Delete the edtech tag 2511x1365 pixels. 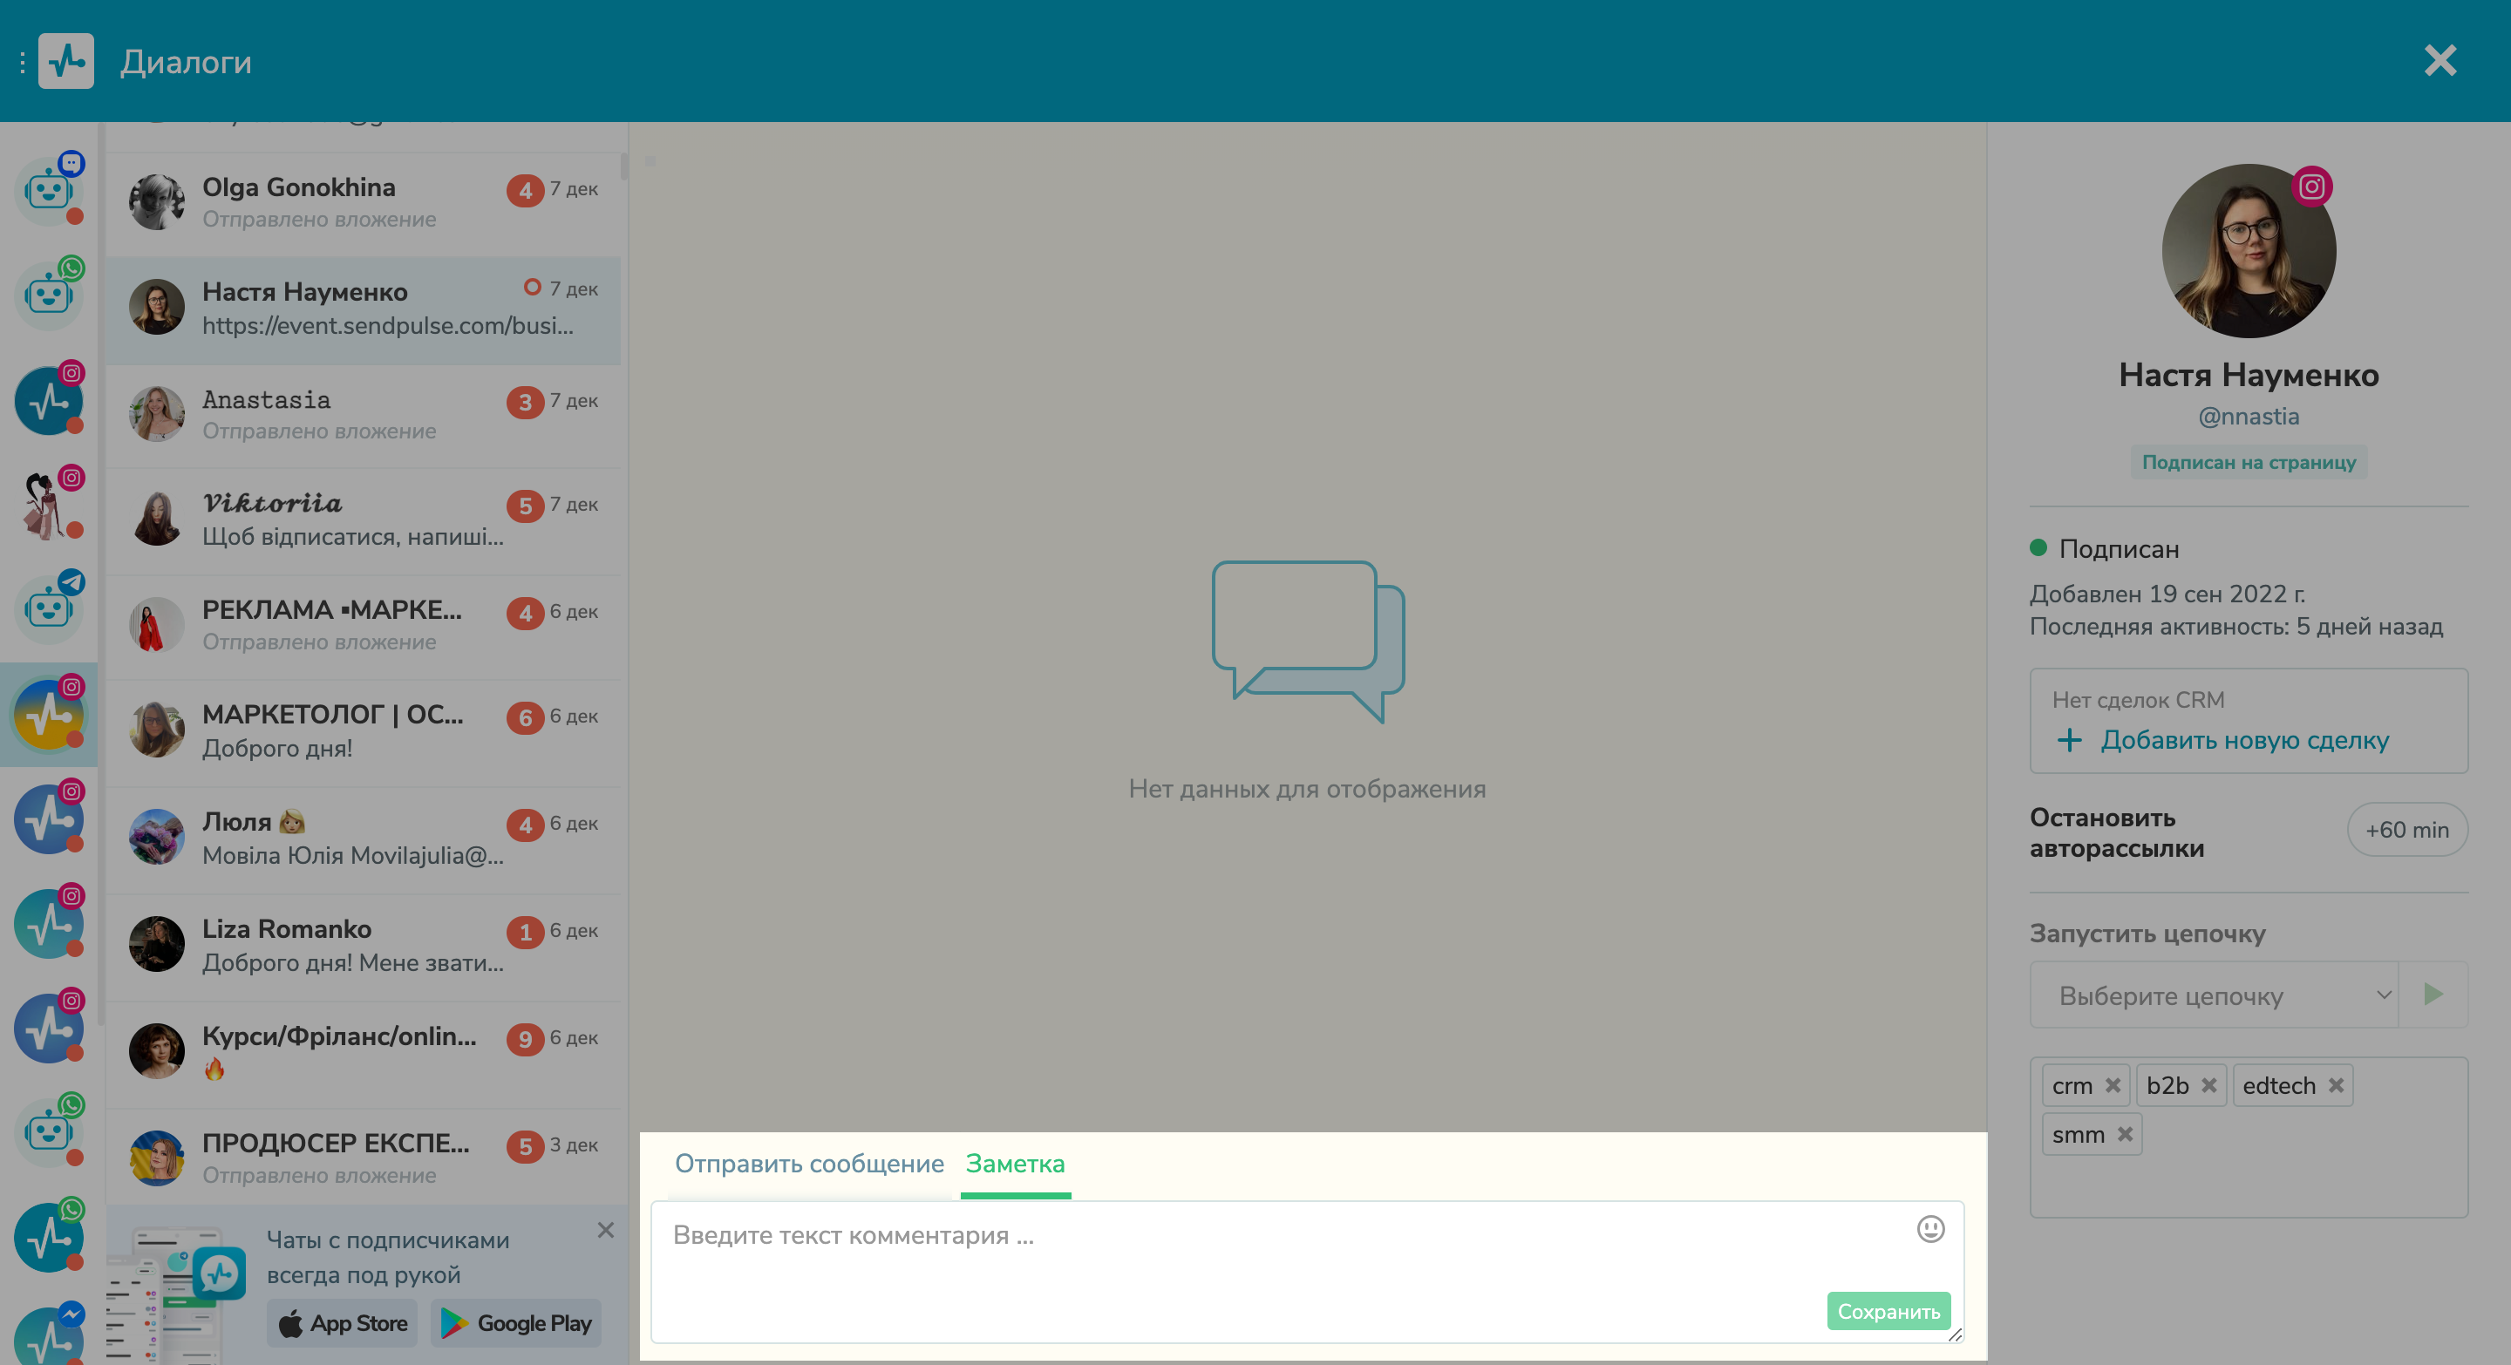pyautogui.click(x=2336, y=1085)
